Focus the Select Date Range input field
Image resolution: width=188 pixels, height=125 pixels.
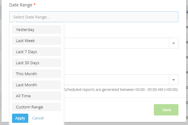click(x=94, y=17)
